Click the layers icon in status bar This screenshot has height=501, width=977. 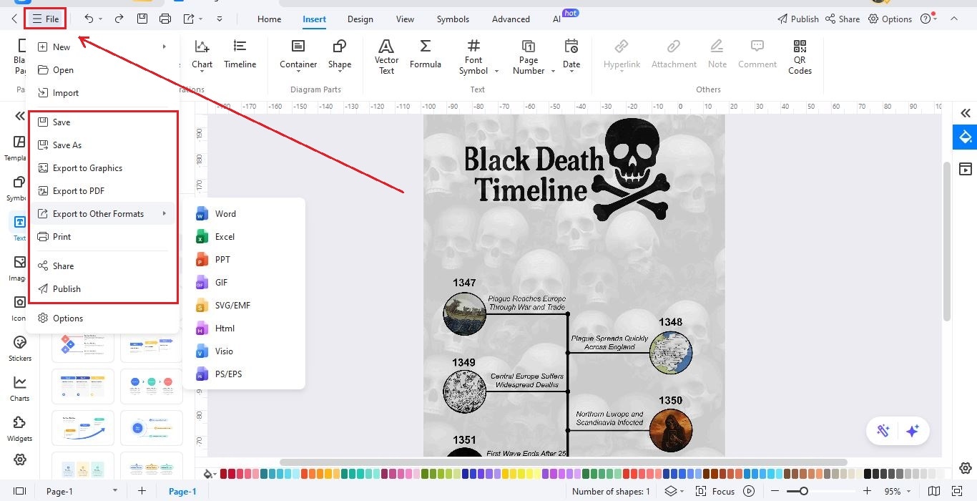point(670,491)
